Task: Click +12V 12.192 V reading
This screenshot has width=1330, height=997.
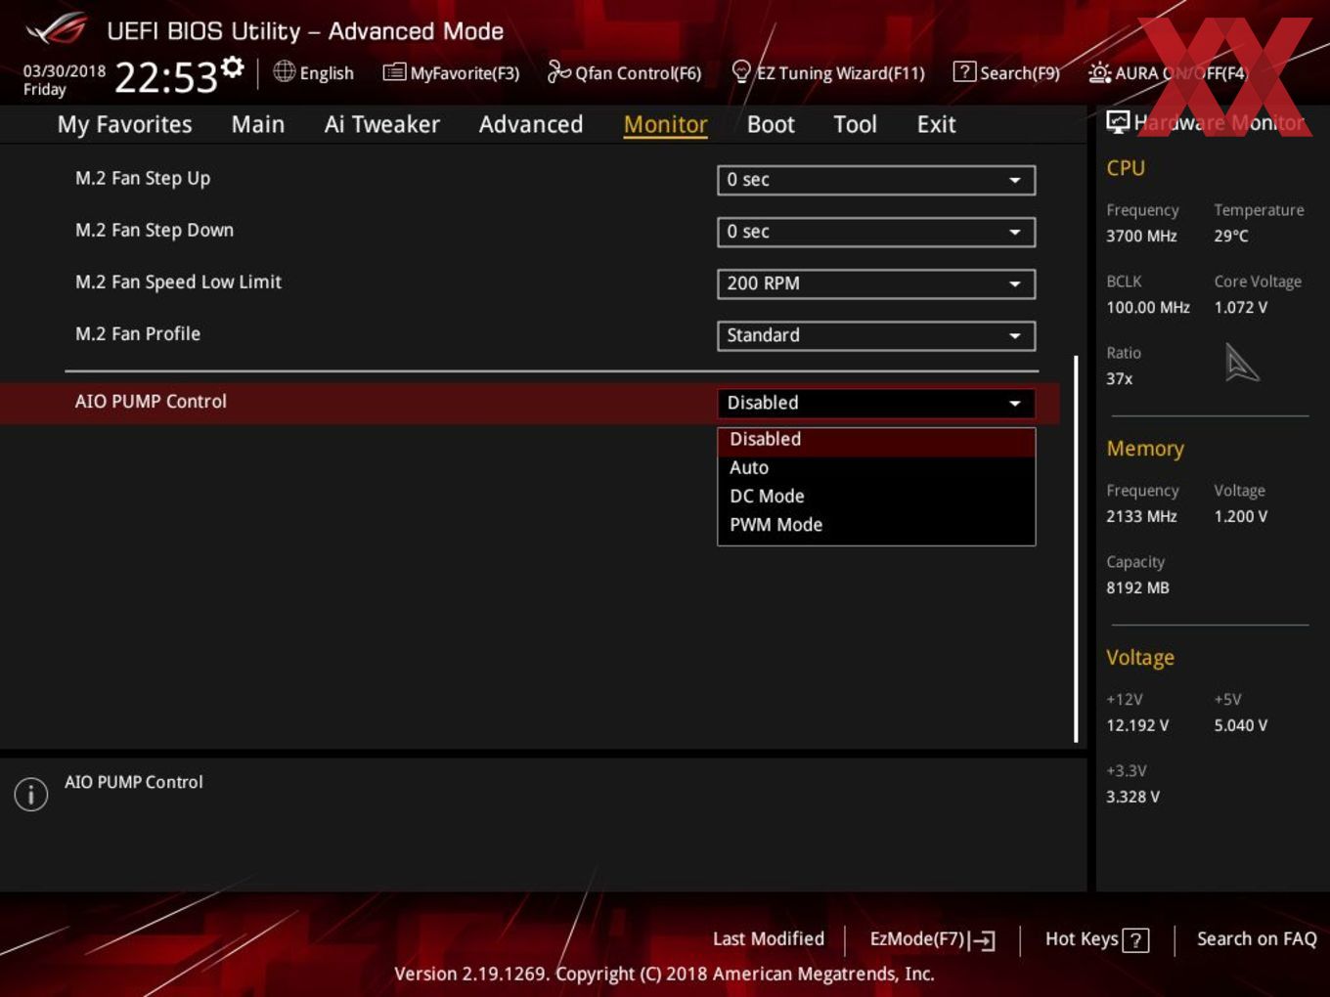Action: coord(1137,725)
